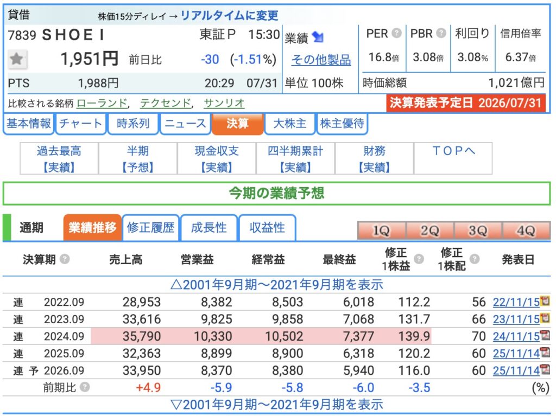Open the ローランド comparison link
The image size is (556, 416).
click(102, 103)
